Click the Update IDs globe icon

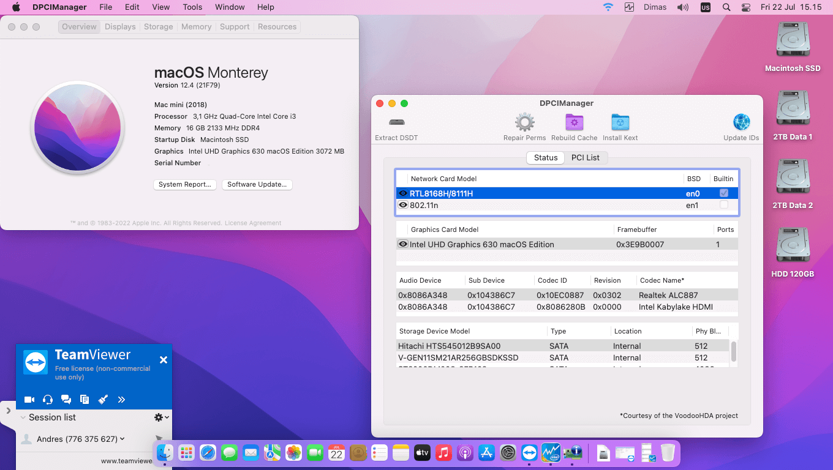741,122
